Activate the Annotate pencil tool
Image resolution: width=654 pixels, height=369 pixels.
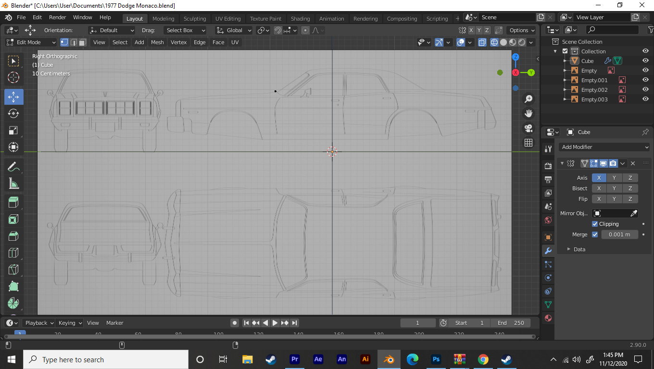13,167
